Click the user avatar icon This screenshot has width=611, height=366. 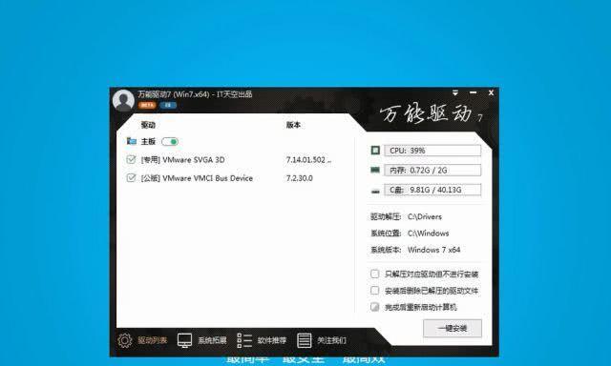point(123,100)
